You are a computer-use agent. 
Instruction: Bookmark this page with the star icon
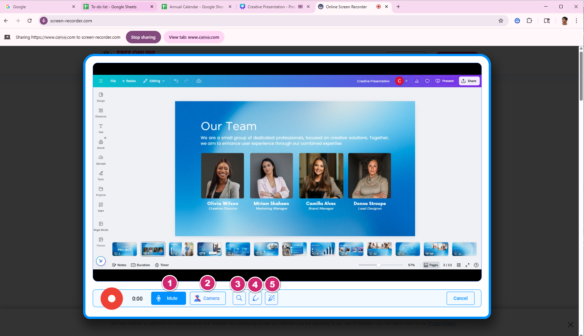(501, 21)
